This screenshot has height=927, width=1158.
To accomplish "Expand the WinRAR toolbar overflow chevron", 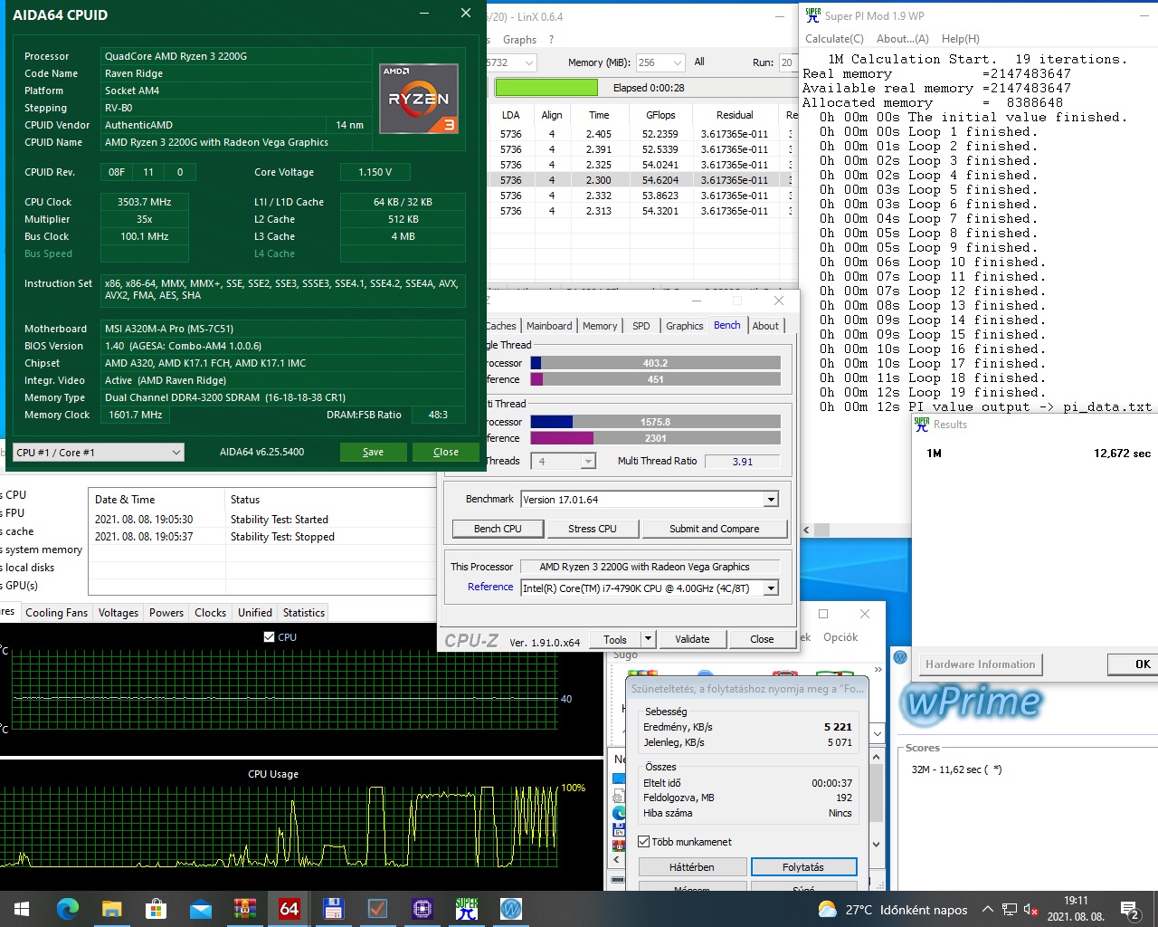I will tap(877, 670).
